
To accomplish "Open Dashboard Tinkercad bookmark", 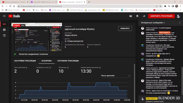I will pyautogui.click(x=75, y=10).
